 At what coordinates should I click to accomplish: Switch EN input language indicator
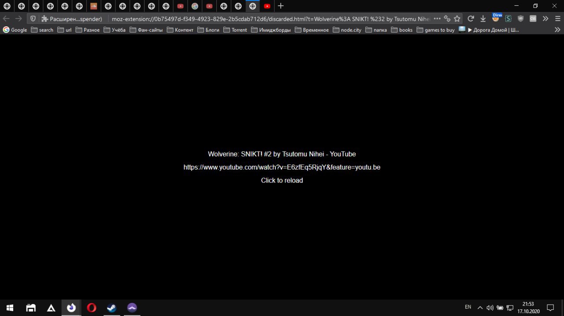pyautogui.click(x=468, y=307)
